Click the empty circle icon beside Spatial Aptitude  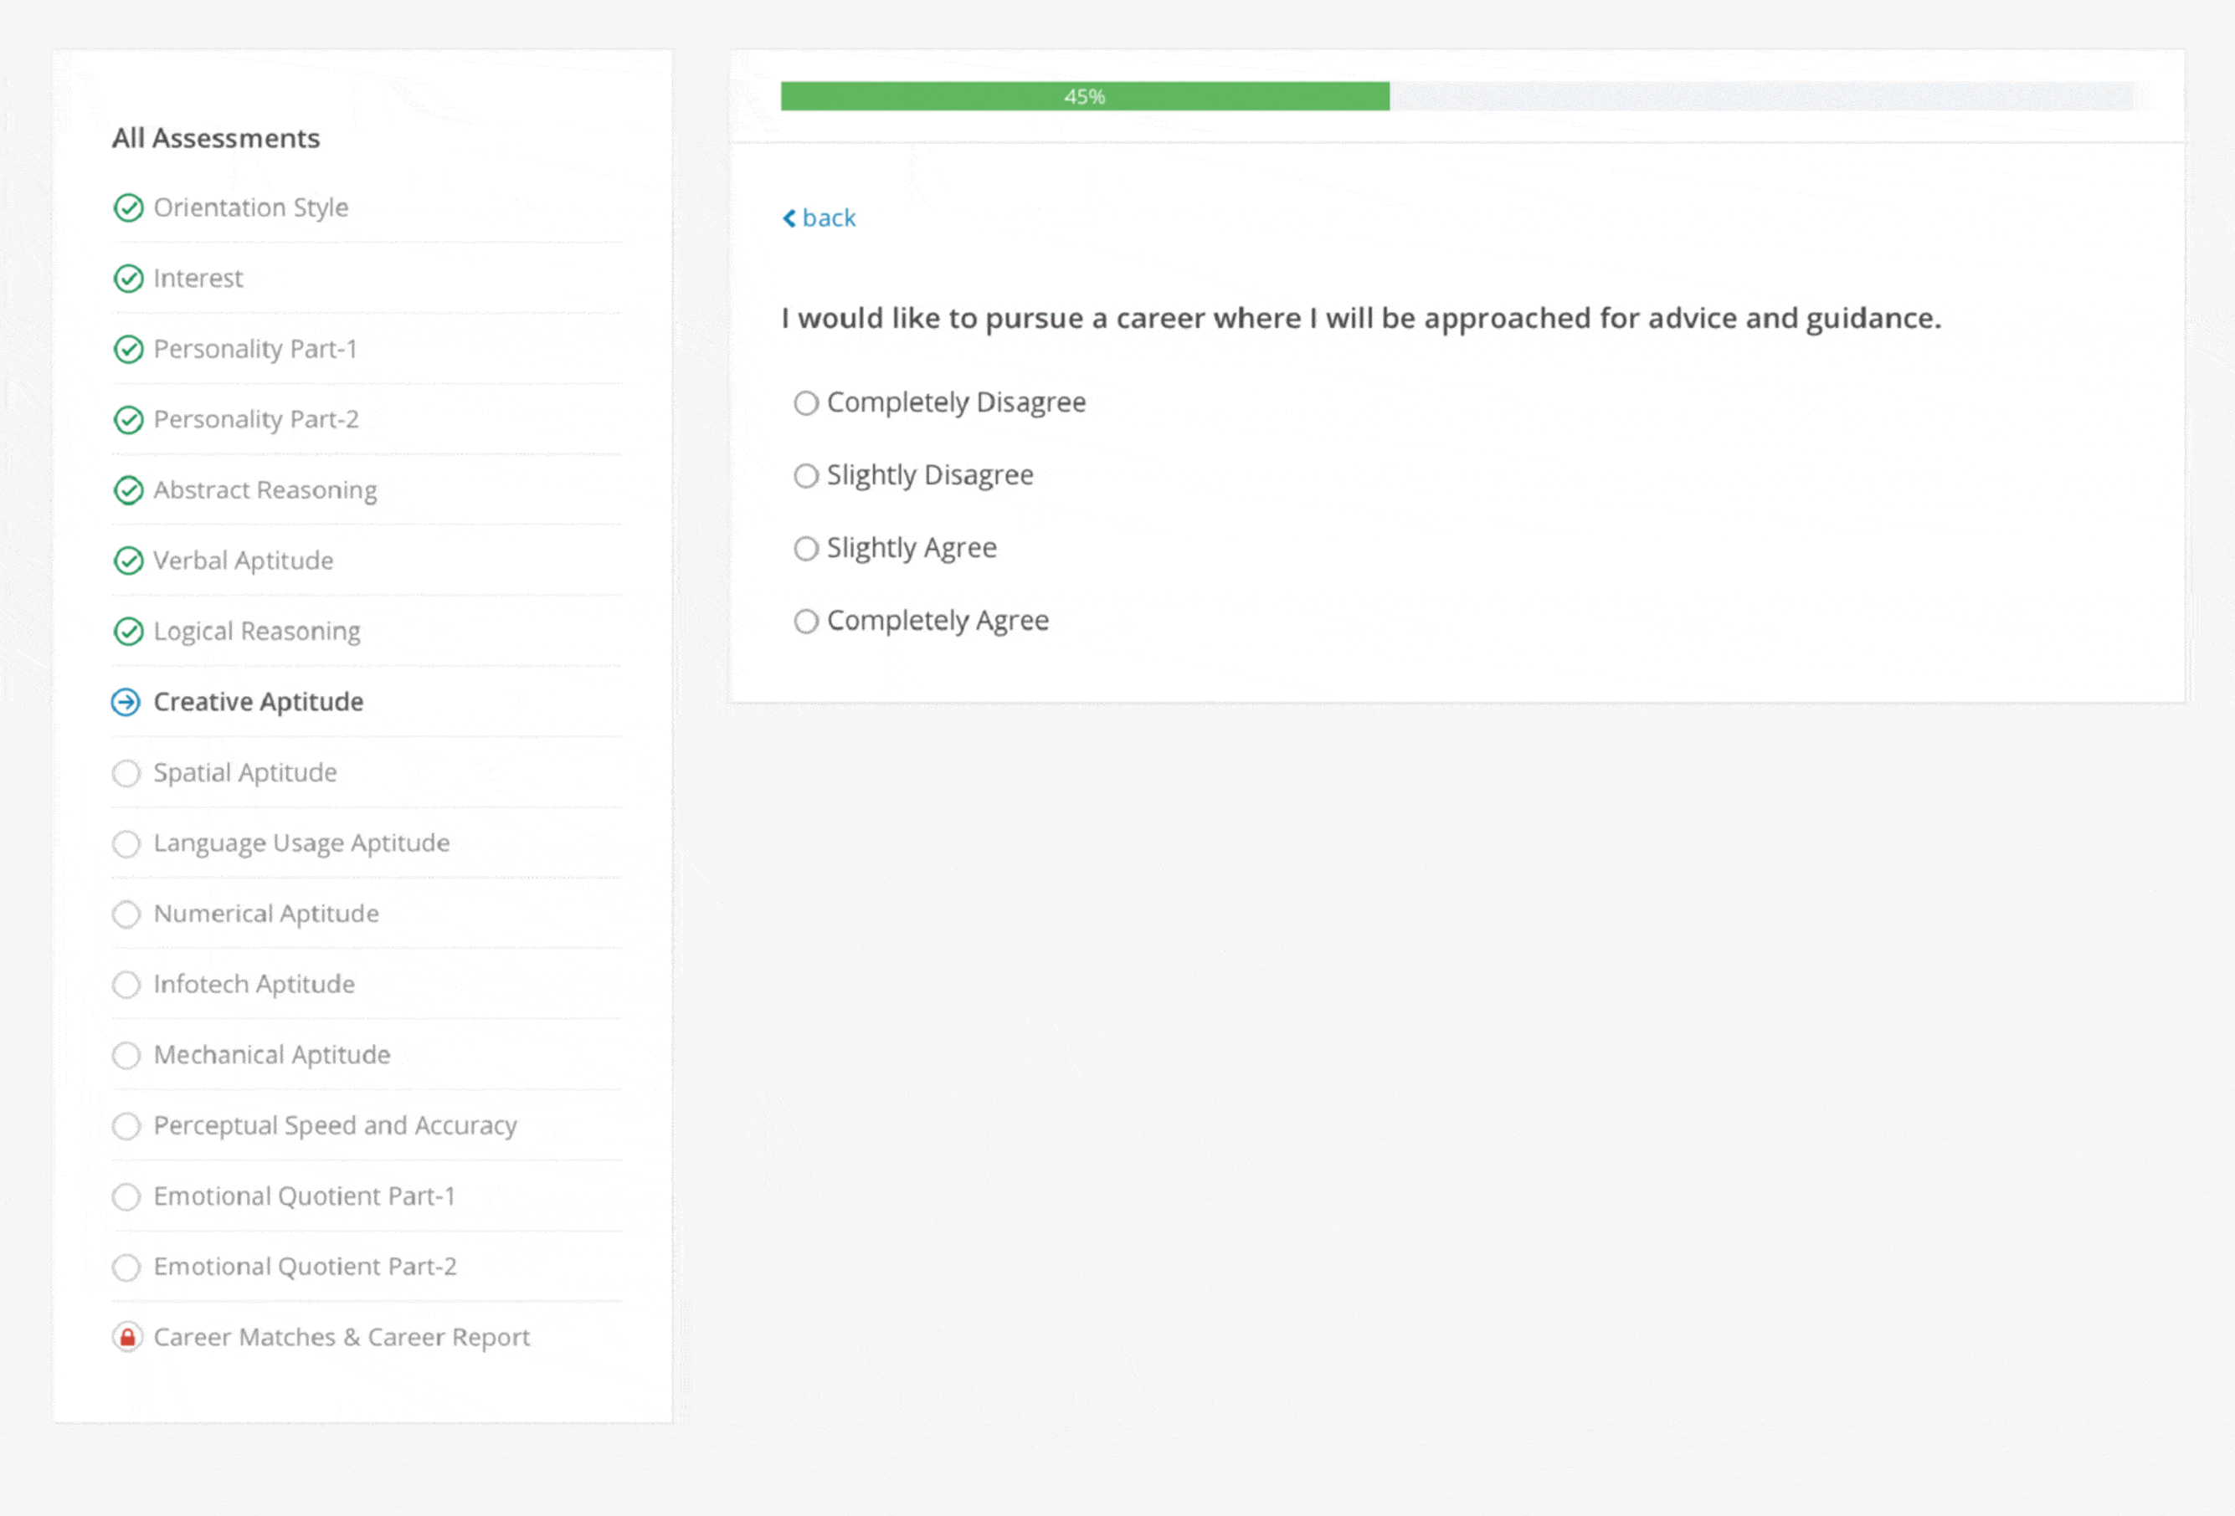[126, 773]
